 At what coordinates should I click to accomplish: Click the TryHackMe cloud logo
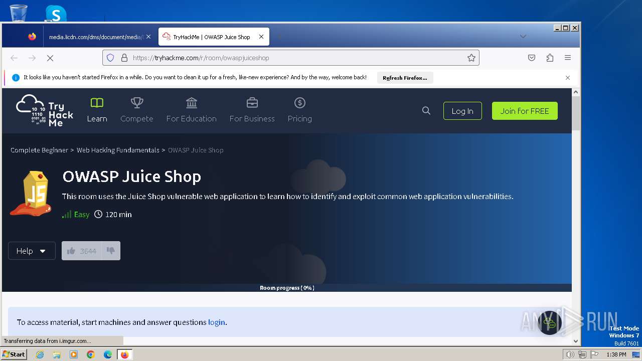pyautogui.click(x=45, y=110)
